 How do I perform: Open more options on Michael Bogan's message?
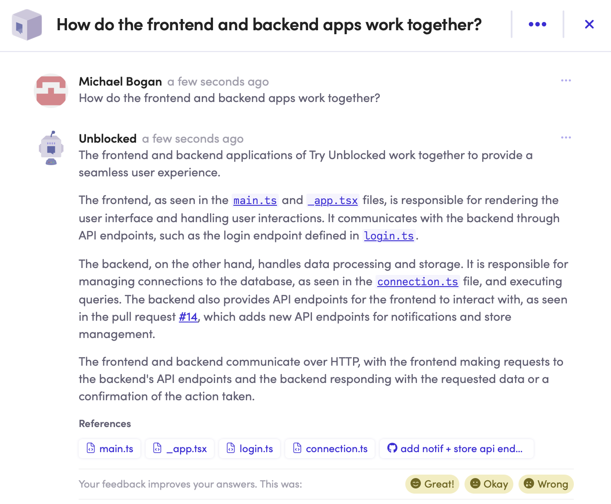(x=566, y=81)
